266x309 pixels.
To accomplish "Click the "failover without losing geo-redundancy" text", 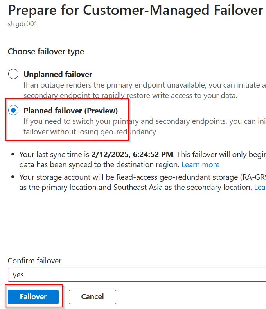I will pyautogui.click(x=90, y=132).
